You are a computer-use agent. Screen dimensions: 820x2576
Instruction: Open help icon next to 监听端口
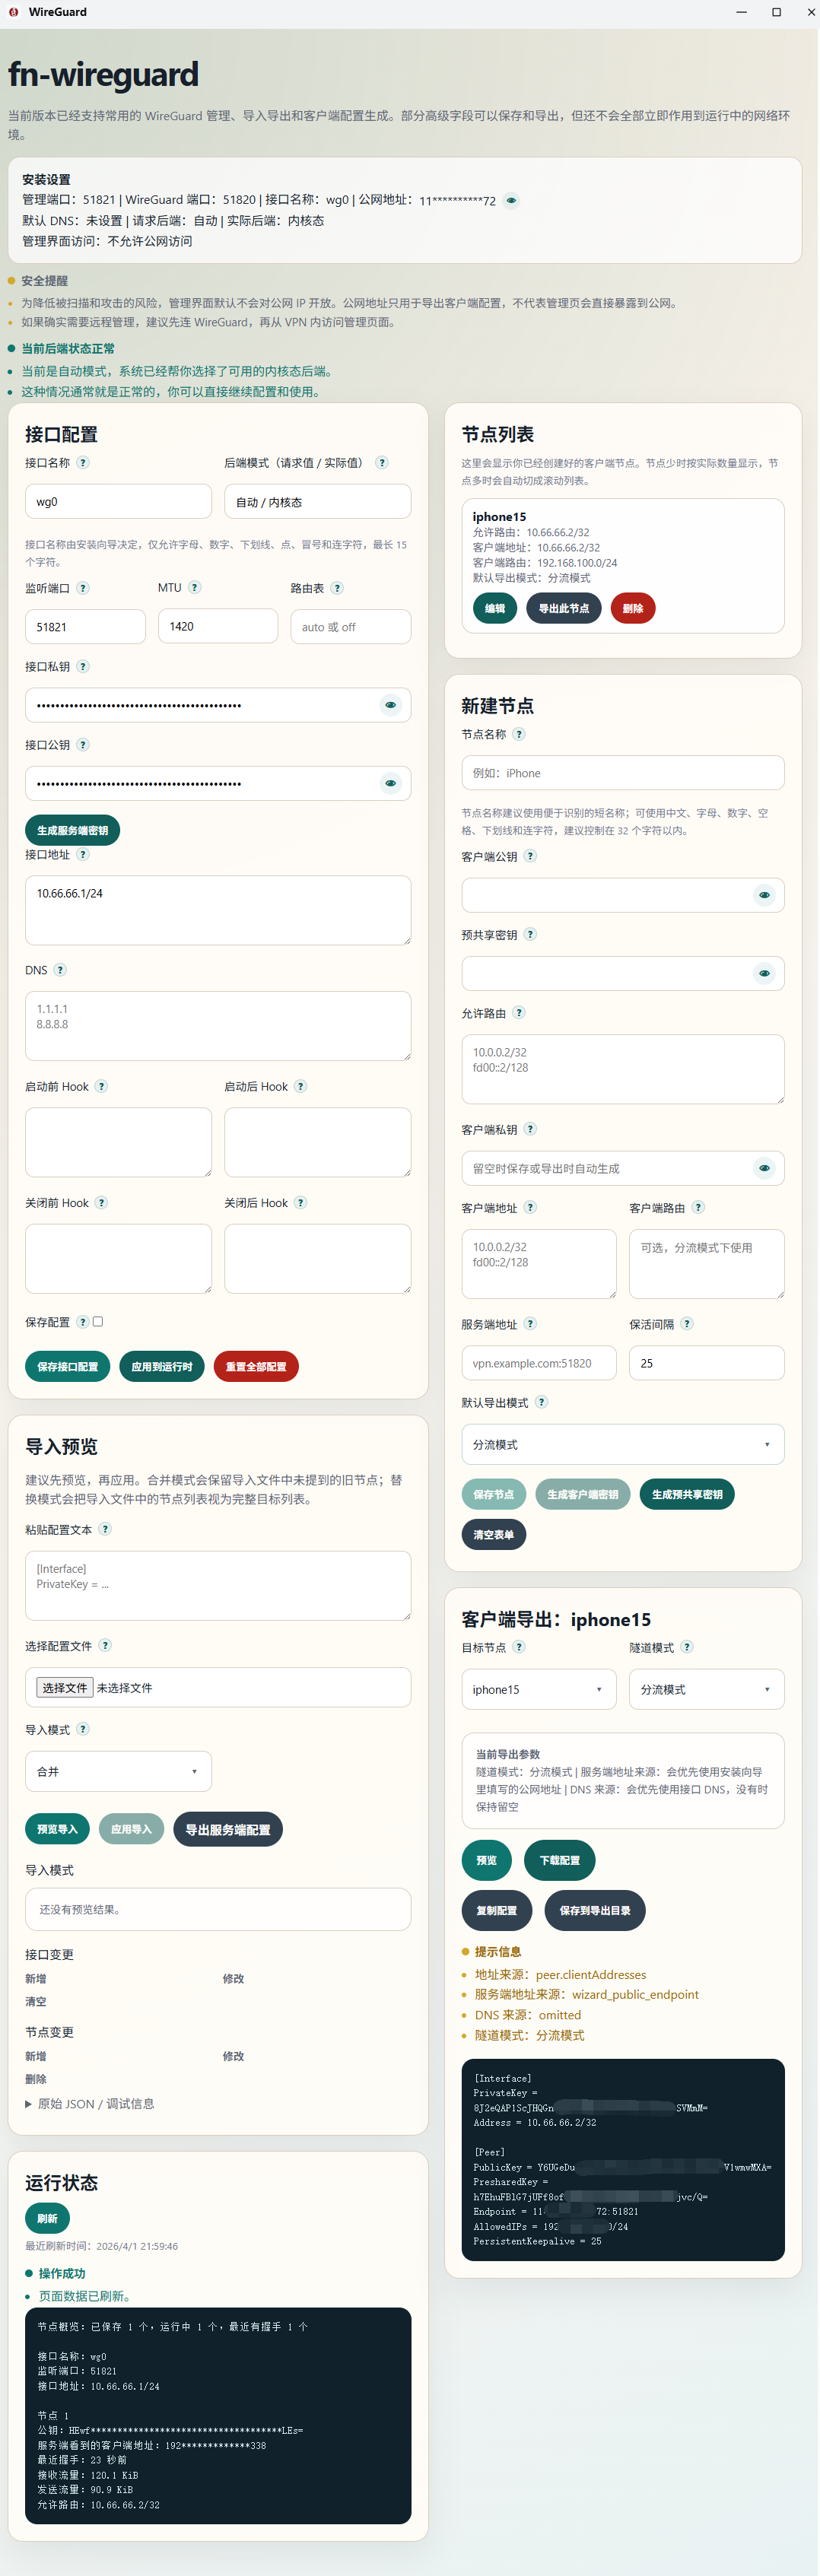(x=83, y=588)
